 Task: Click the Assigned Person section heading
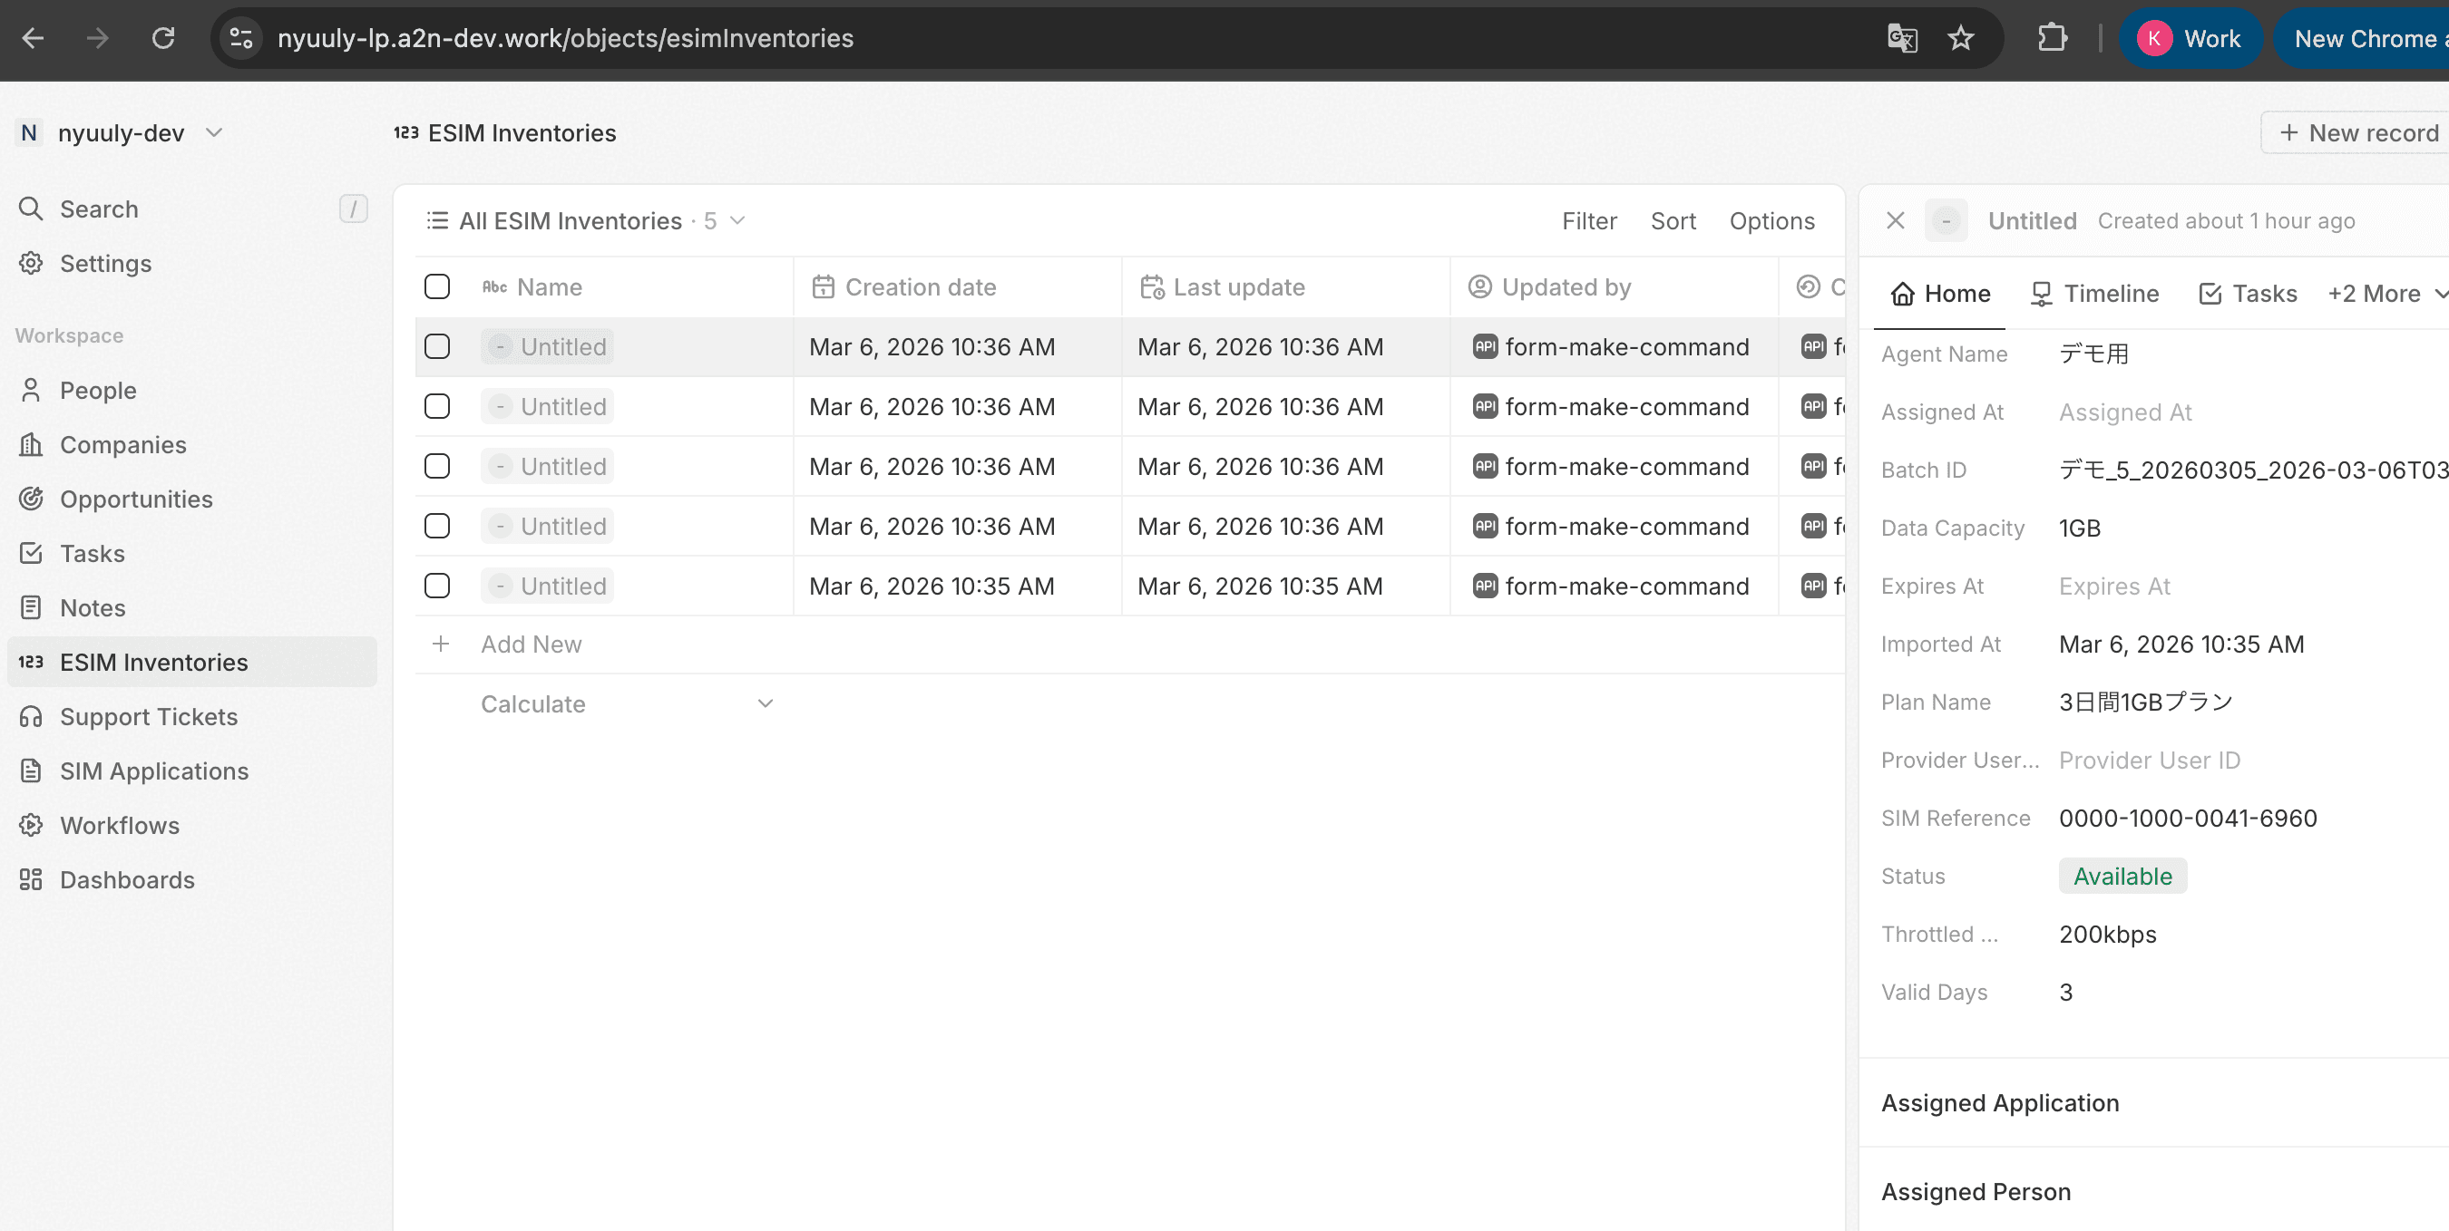tap(1976, 1192)
